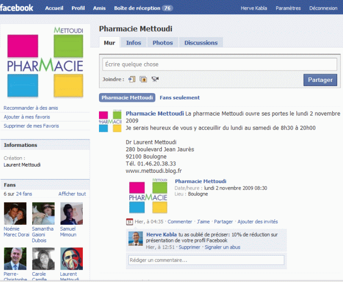
Task: Switch to the Photos tab
Action: (x=163, y=43)
